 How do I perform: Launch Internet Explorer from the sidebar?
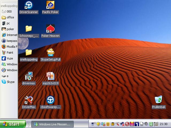(9, 35)
